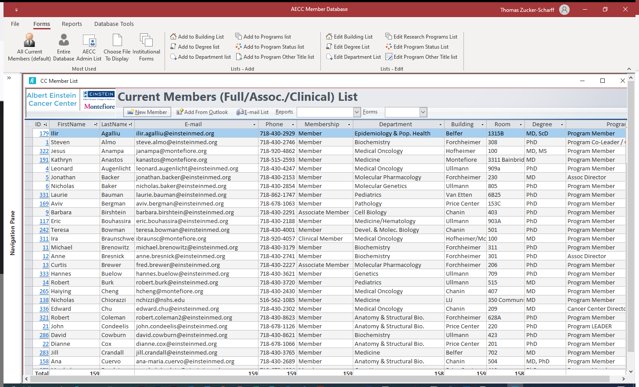Click the E-mail List button
This screenshot has height=387, width=639.
click(x=252, y=112)
